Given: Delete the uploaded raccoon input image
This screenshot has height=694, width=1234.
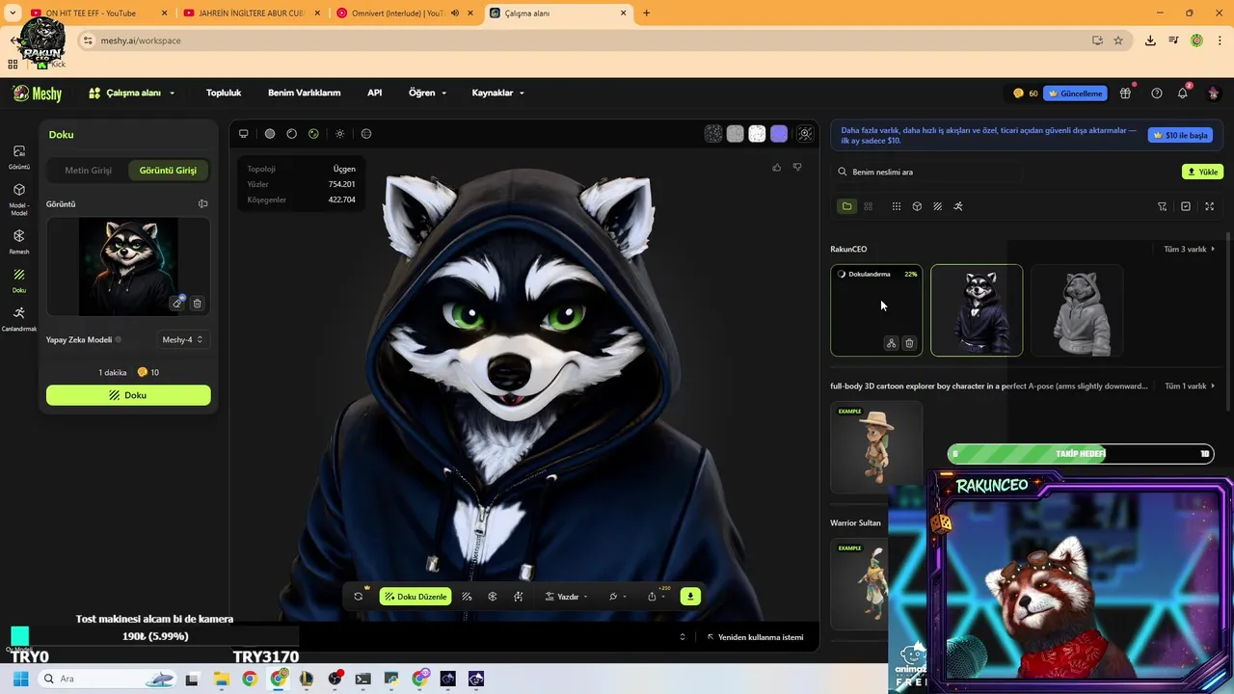Looking at the screenshot, I should click(x=197, y=304).
